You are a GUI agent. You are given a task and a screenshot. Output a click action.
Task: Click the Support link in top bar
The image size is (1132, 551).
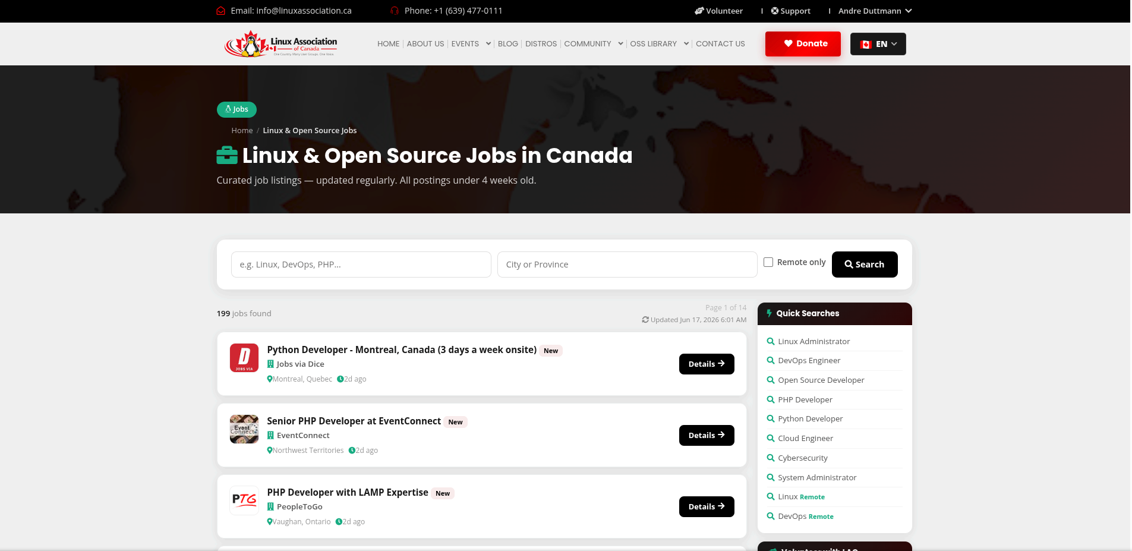point(791,11)
